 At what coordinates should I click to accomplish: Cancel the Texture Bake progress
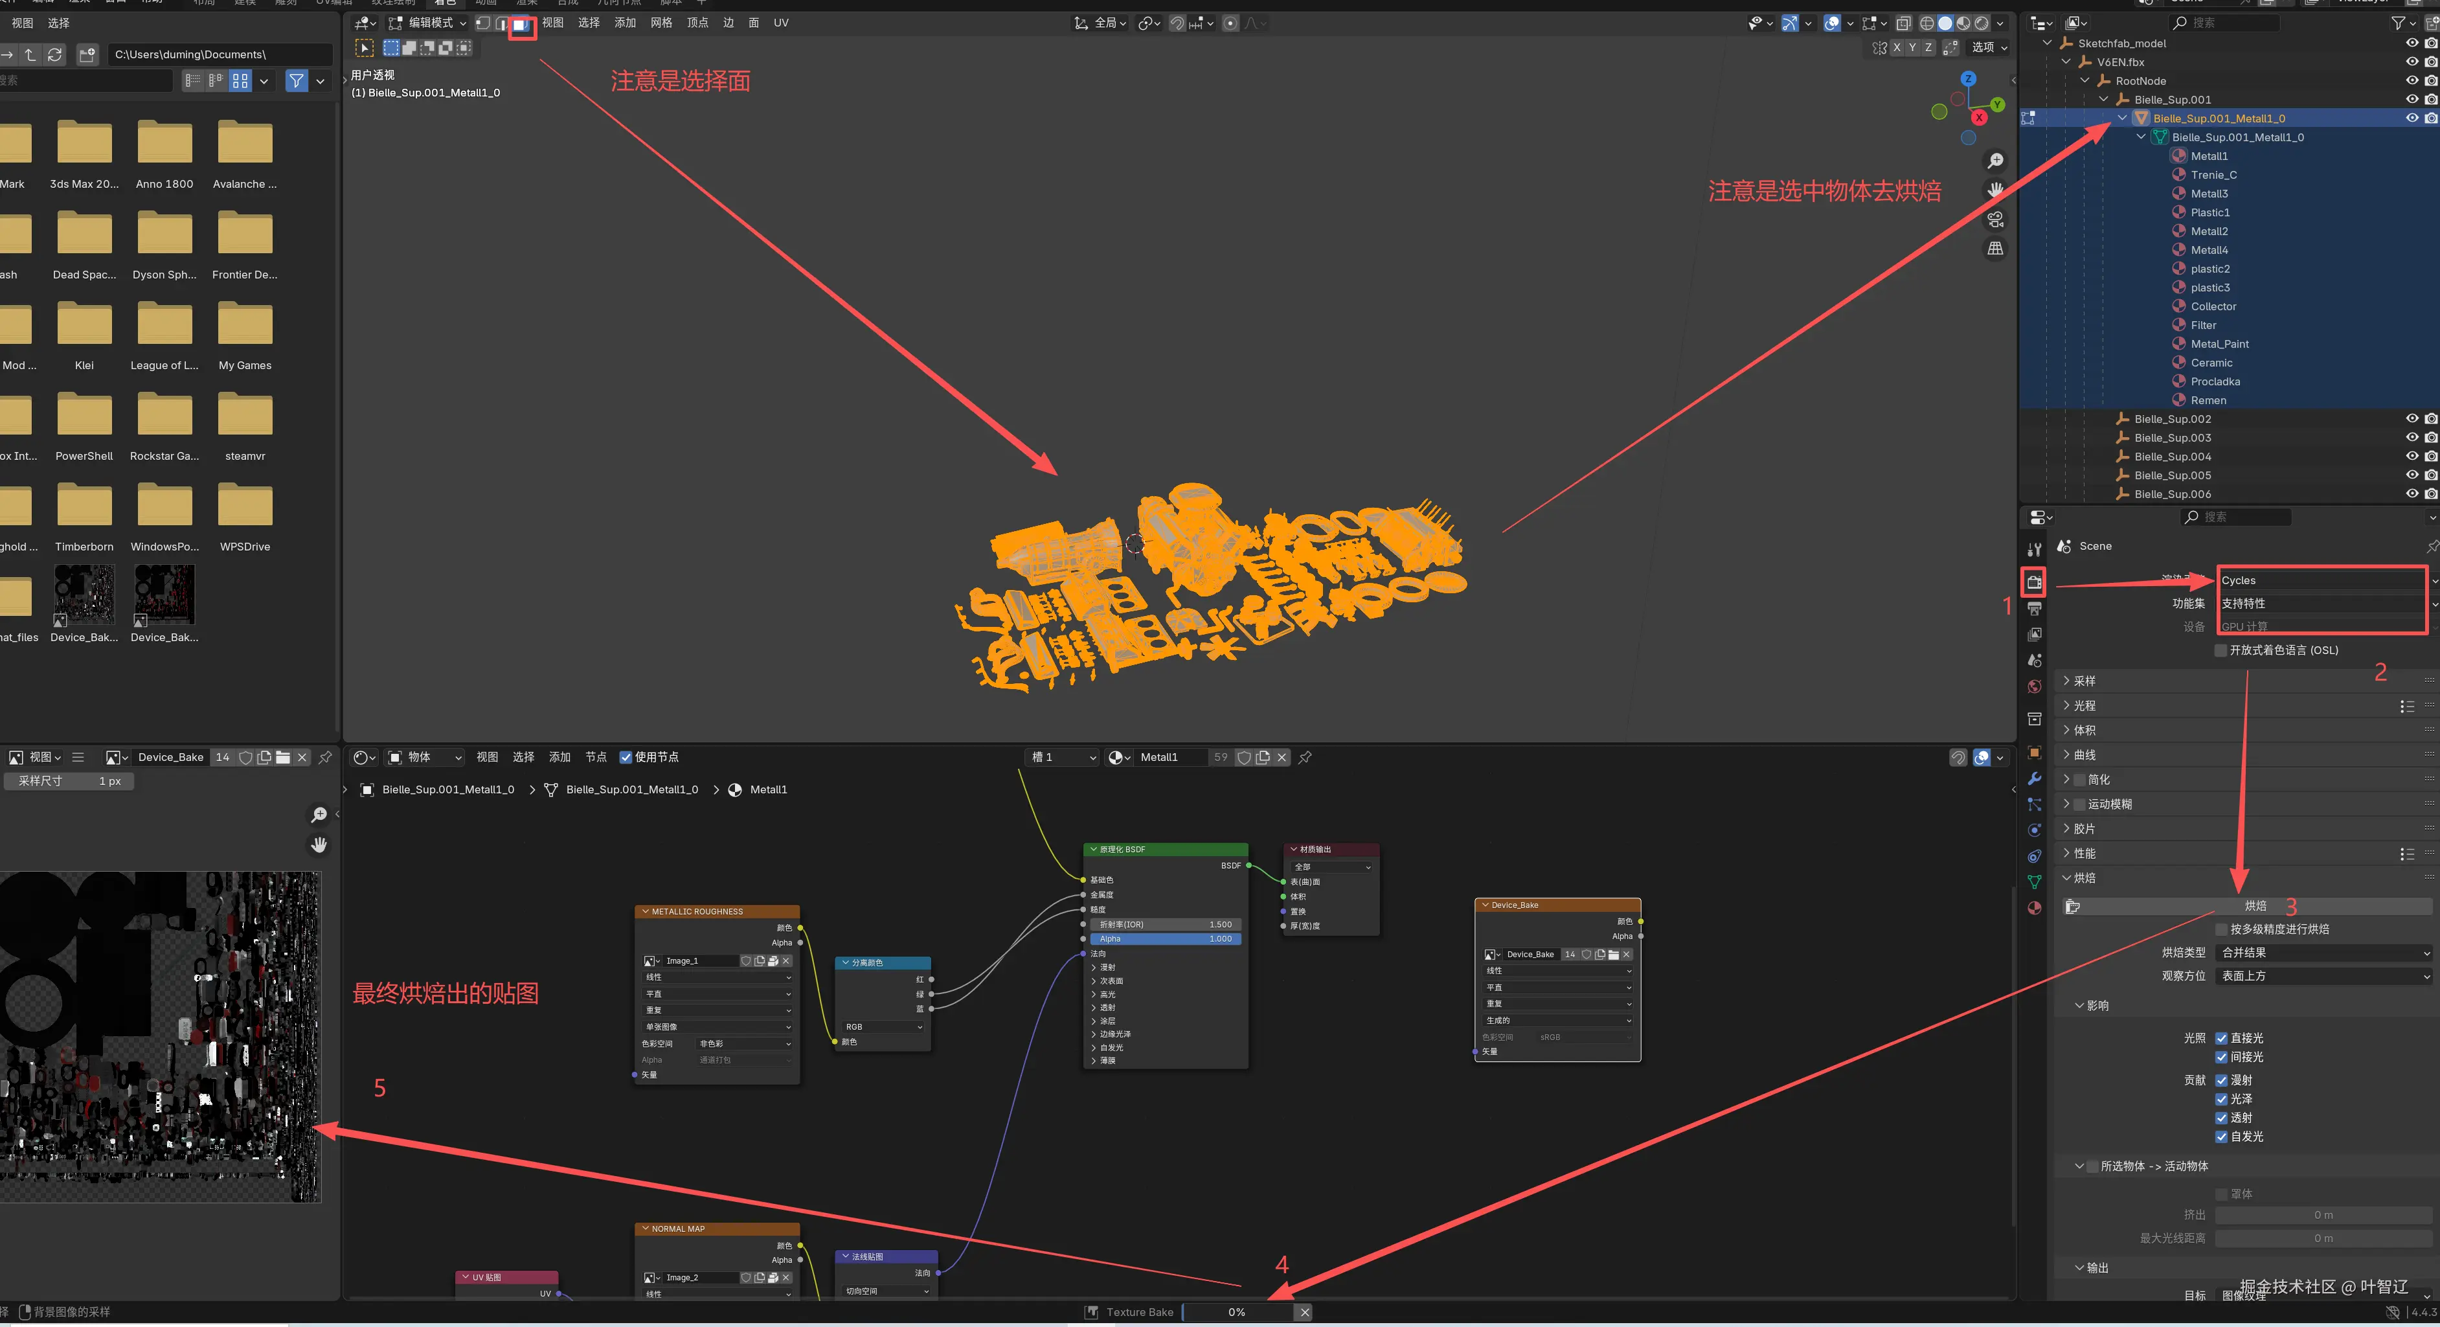pyautogui.click(x=1304, y=1312)
